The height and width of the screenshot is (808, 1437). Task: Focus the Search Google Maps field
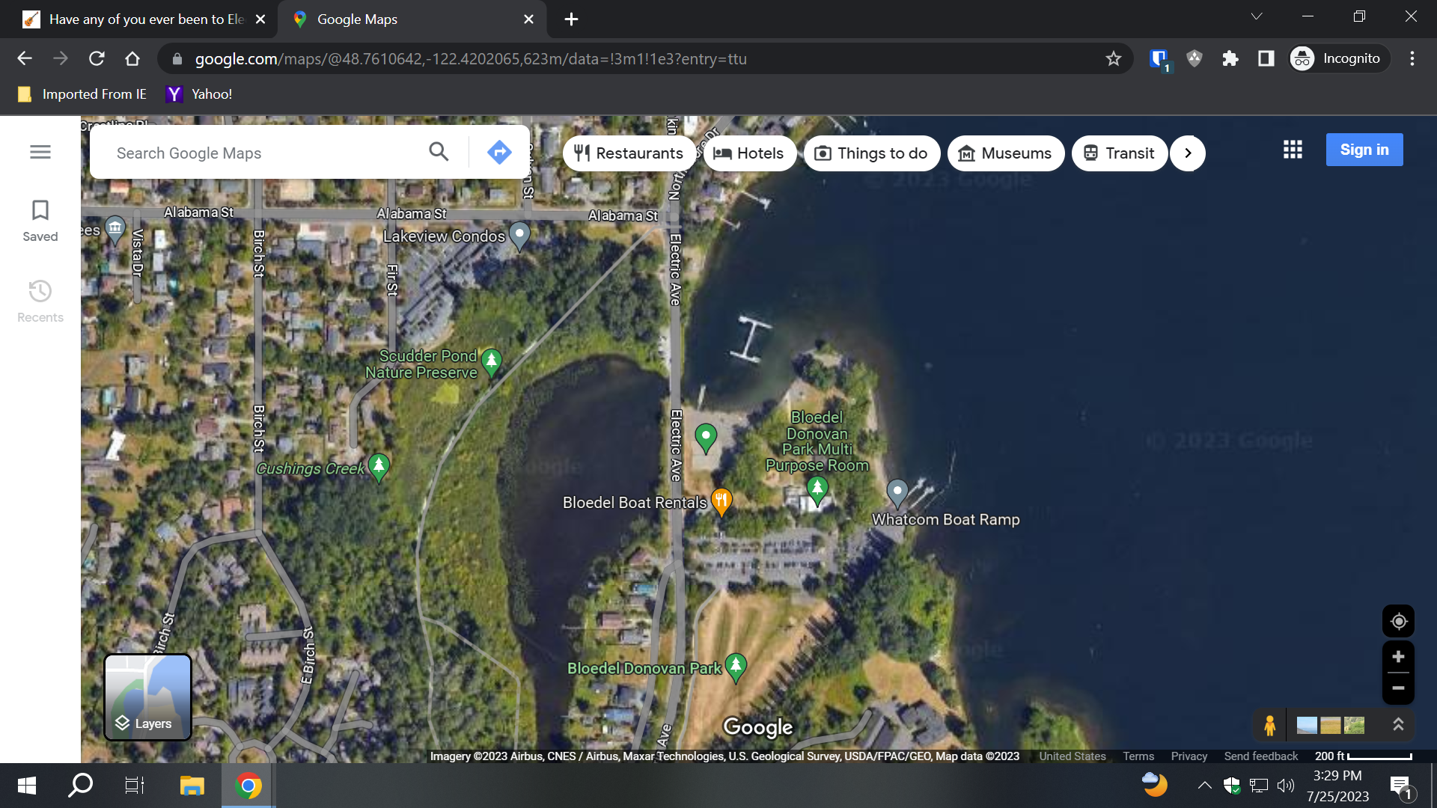pos(266,153)
